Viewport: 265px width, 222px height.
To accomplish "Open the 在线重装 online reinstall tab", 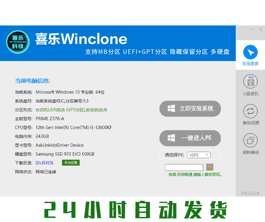I will pos(250,55).
